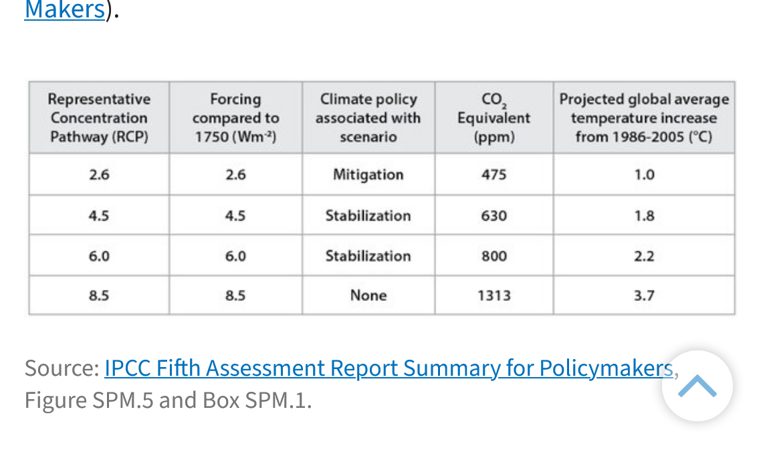
Task: Click the 800 ppm cell
Action: tap(494, 255)
